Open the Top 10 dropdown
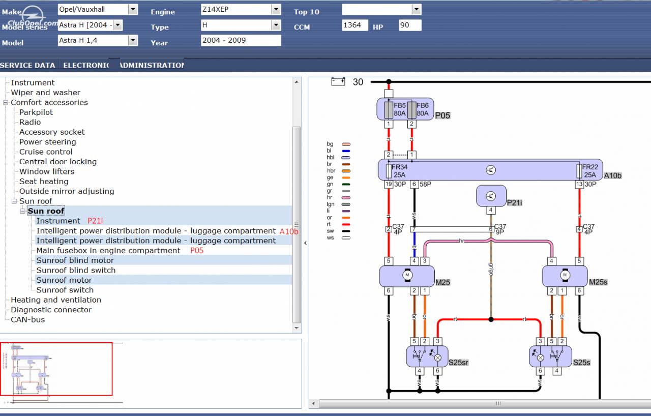The height and width of the screenshot is (416, 651). [x=417, y=9]
